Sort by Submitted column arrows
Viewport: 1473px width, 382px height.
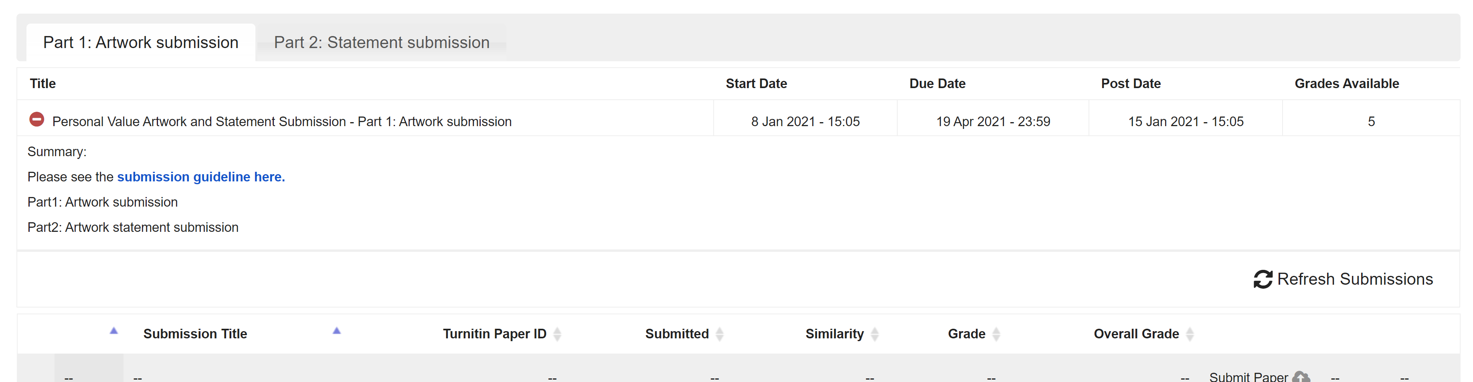click(x=720, y=334)
